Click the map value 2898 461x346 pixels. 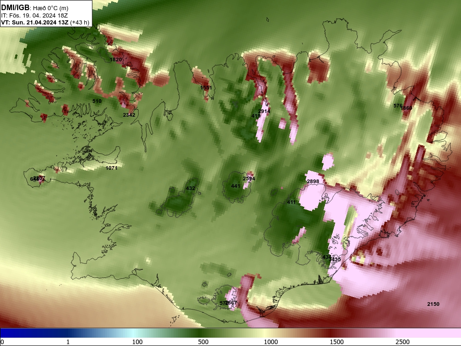(x=313, y=181)
